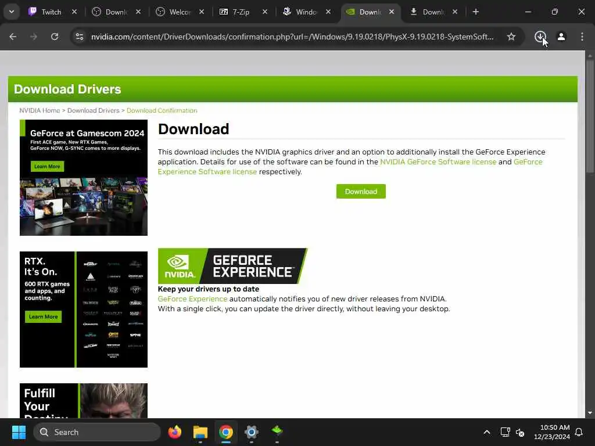Go back to previous page

tap(13, 37)
